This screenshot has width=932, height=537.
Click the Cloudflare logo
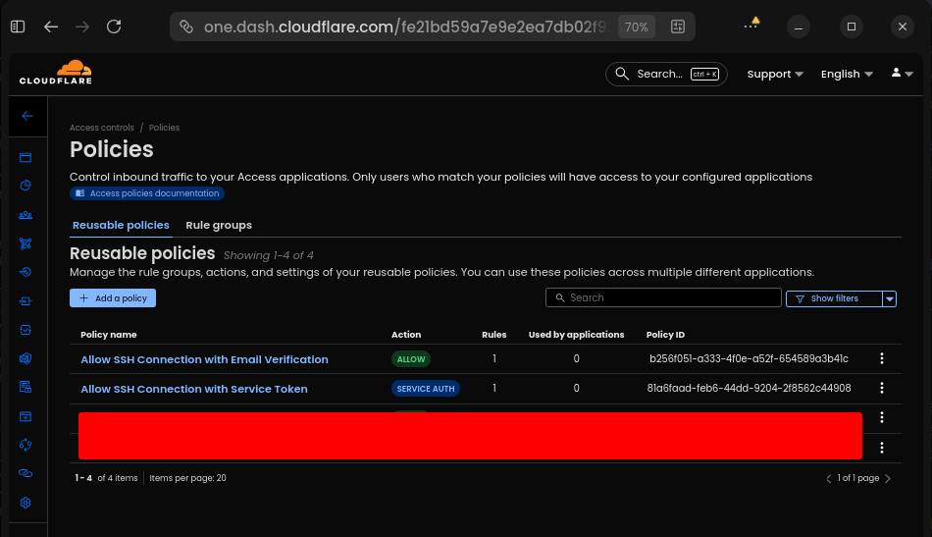tap(56, 73)
